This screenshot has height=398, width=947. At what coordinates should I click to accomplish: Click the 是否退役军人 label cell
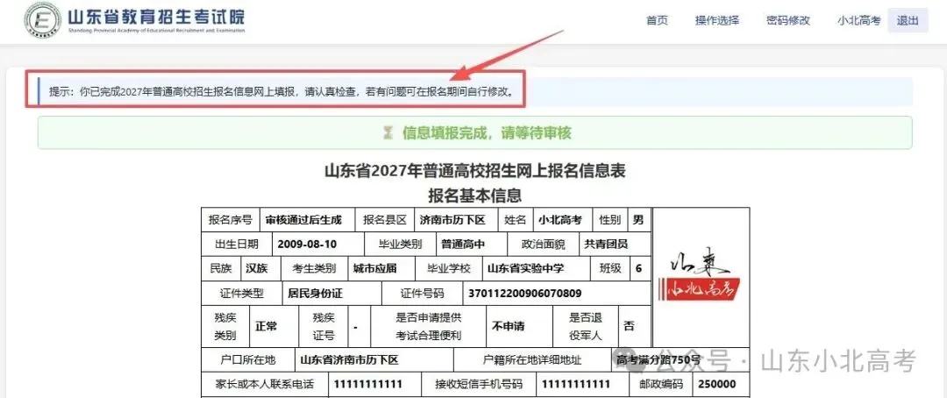coord(585,326)
